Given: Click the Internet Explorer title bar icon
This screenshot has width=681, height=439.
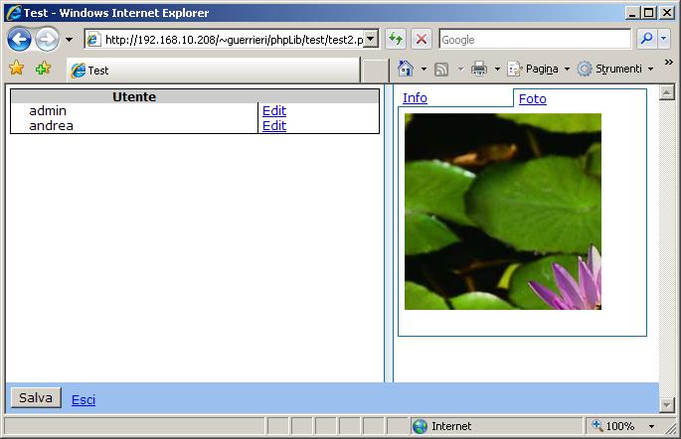Looking at the screenshot, I should [x=14, y=13].
